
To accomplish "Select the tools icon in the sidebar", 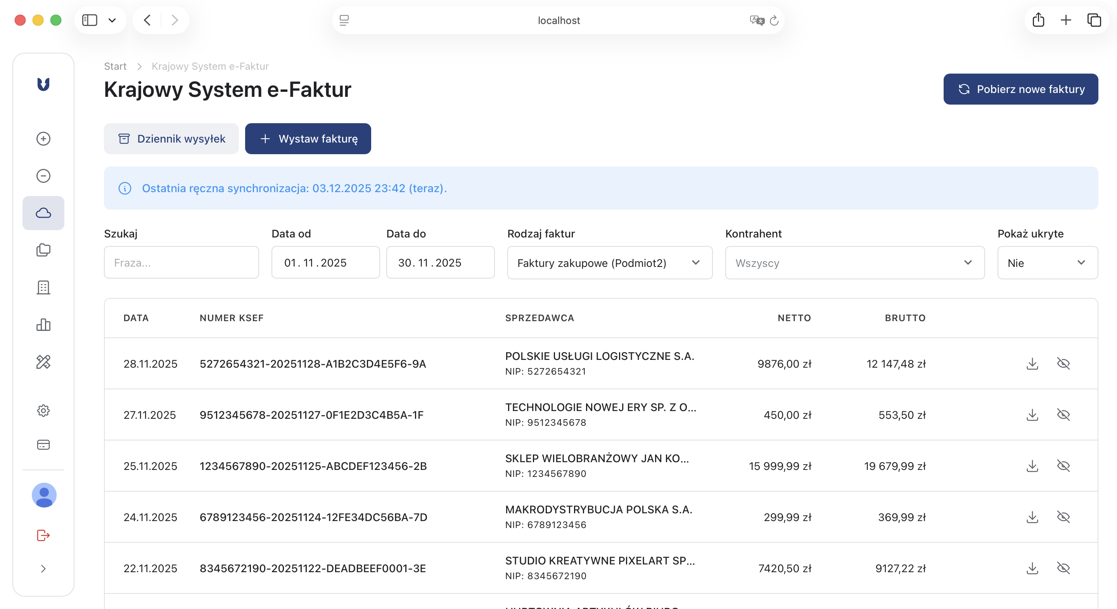I will pyautogui.click(x=43, y=362).
